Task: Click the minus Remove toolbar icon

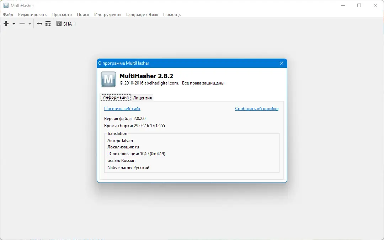Action: pyautogui.click(x=22, y=23)
